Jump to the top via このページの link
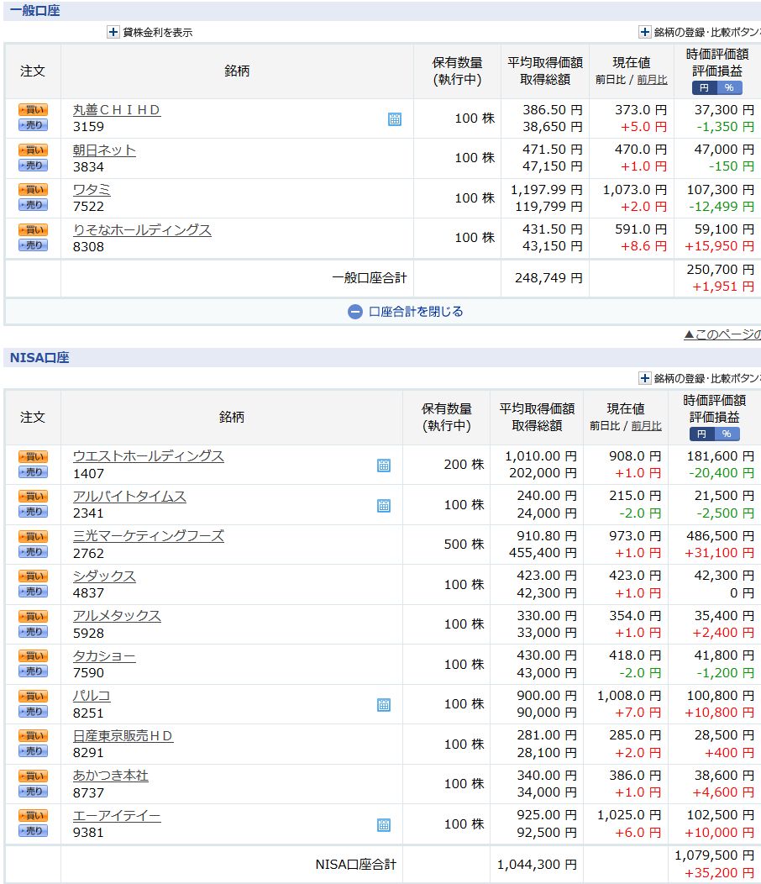 pyautogui.click(x=722, y=335)
